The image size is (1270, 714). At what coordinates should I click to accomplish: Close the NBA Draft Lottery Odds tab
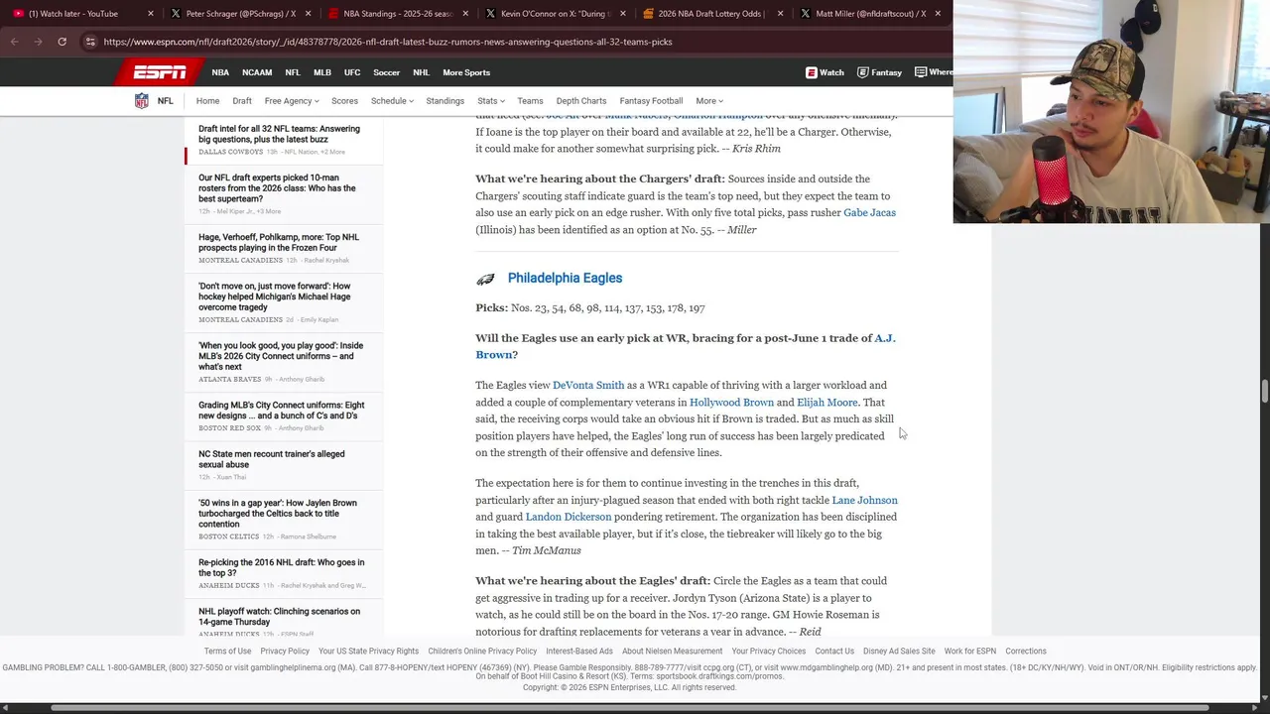780,14
